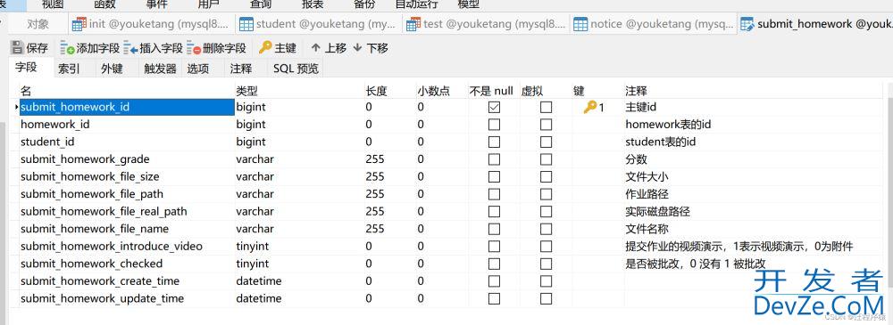The width and height of the screenshot is (893, 325).
Task: Click the 类型 column header
Action: (246, 91)
